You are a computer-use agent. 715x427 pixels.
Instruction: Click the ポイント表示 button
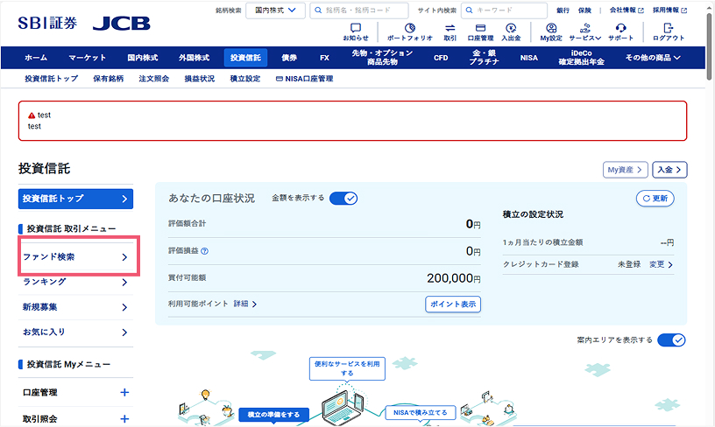(453, 304)
